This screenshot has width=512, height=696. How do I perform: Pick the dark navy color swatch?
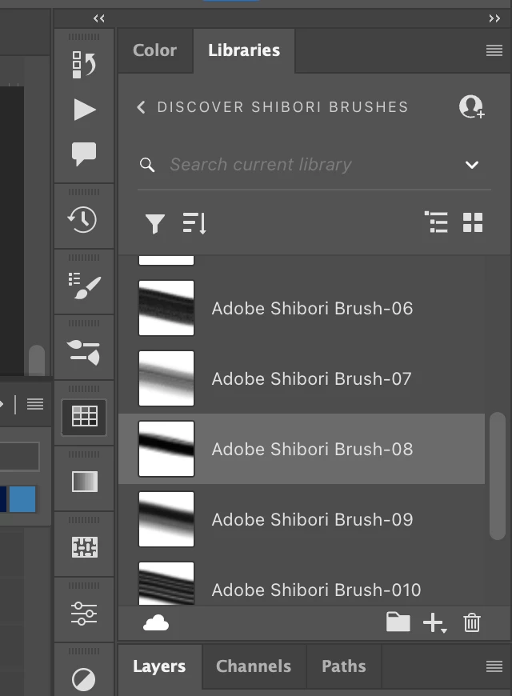3,499
